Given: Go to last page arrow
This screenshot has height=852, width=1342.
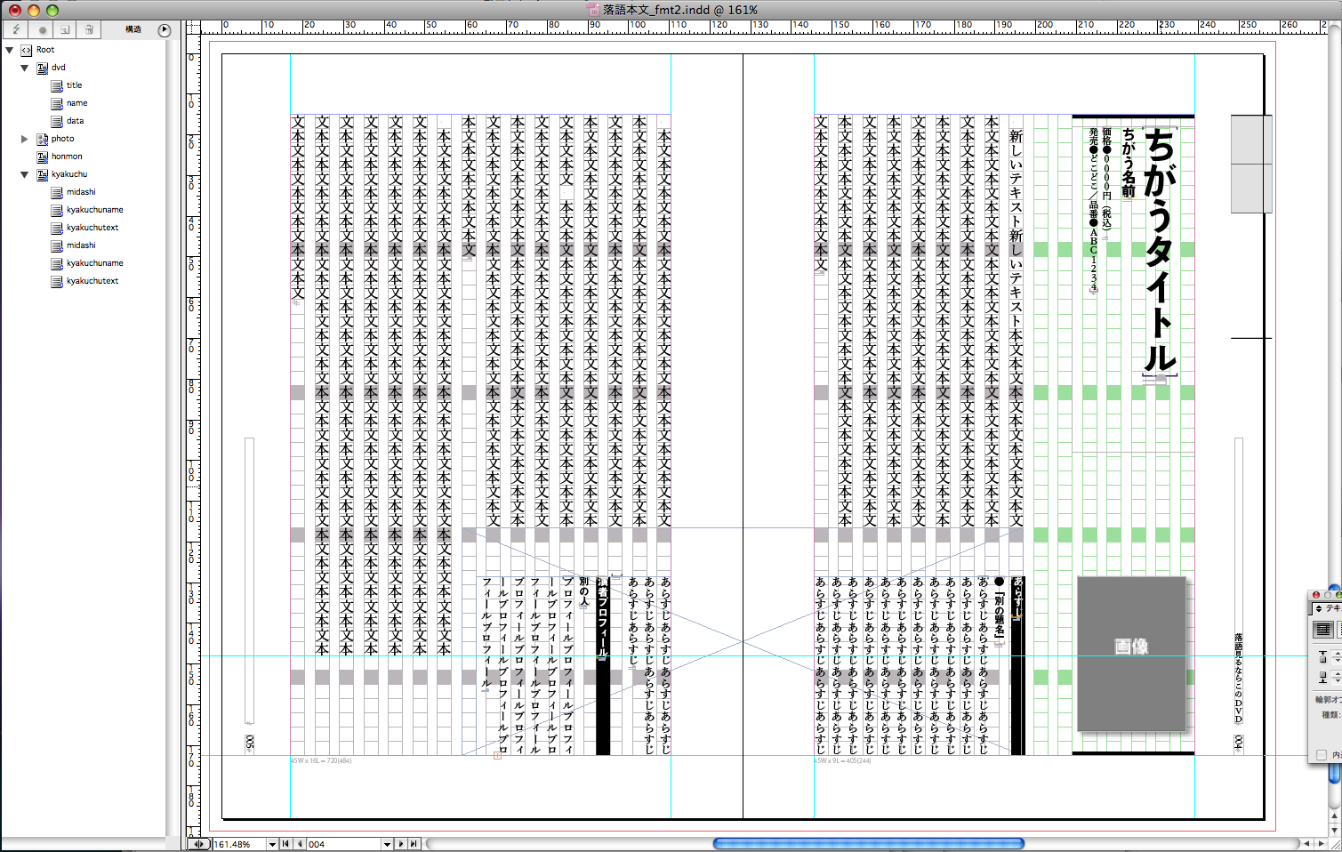Looking at the screenshot, I should click(x=414, y=844).
